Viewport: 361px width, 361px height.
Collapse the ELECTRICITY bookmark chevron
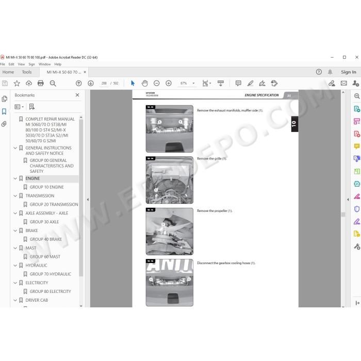(x=15, y=283)
